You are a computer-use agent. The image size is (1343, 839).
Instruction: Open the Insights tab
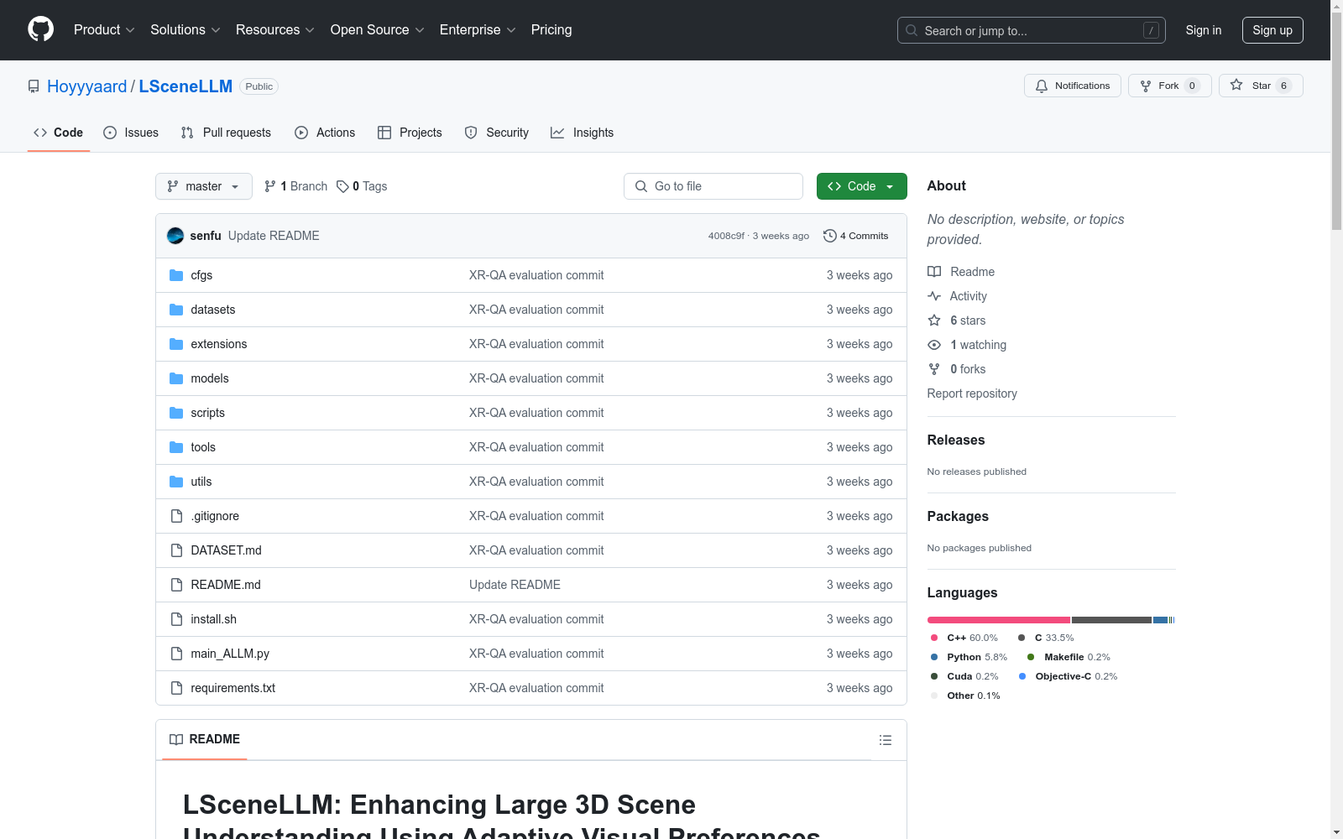click(582, 133)
